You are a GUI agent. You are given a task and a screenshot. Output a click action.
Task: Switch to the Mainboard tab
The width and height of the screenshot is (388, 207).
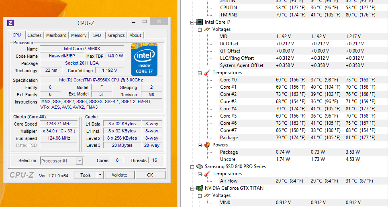click(56, 35)
